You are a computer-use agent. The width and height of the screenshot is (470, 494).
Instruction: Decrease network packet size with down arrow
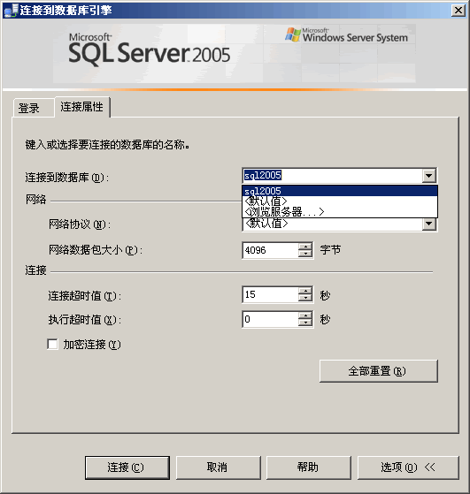pos(304,254)
